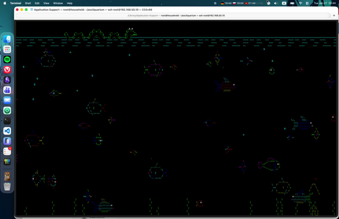Open Vivaldi browser from the Dock
Image resolution: width=339 pixels, height=219 pixels.
7,70
